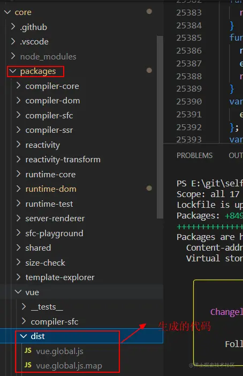Screen dimensions: 243x376
Task: Collapse the core root folder chevron
Action: pyautogui.click(x=7, y=12)
